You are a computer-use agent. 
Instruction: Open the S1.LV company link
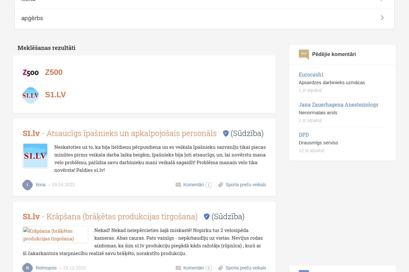(55, 95)
